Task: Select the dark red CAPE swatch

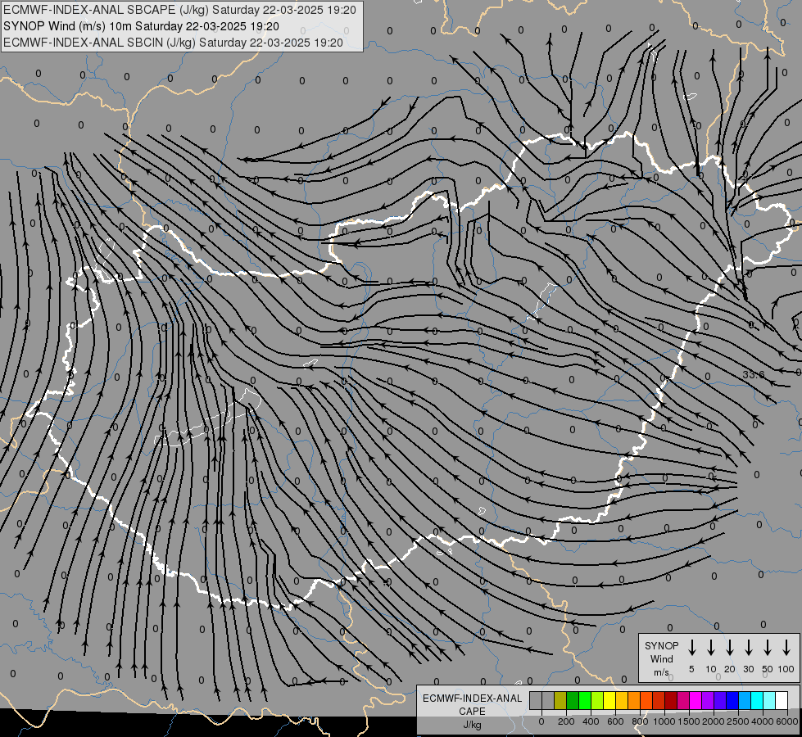Action: point(671,700)
